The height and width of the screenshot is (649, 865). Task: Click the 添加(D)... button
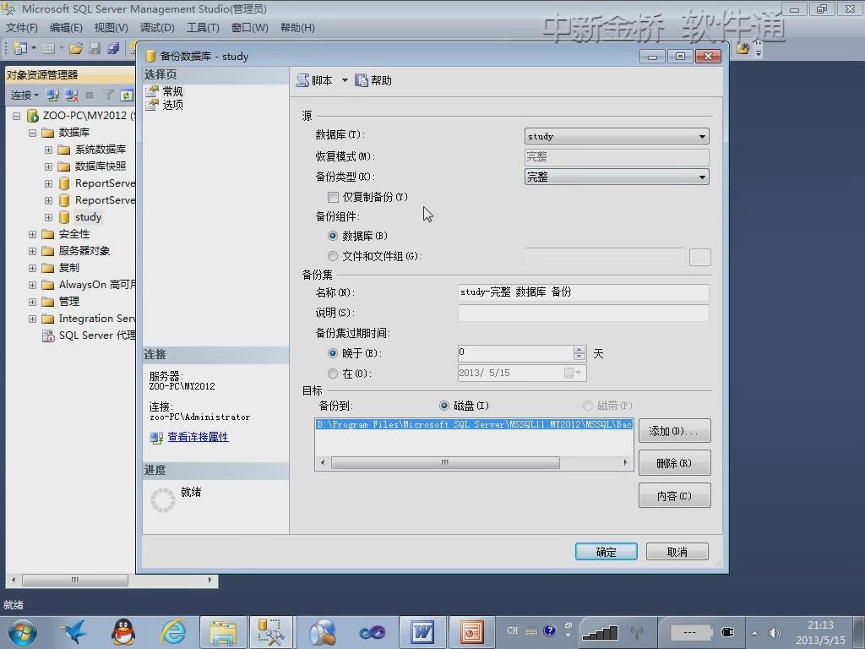674,430
